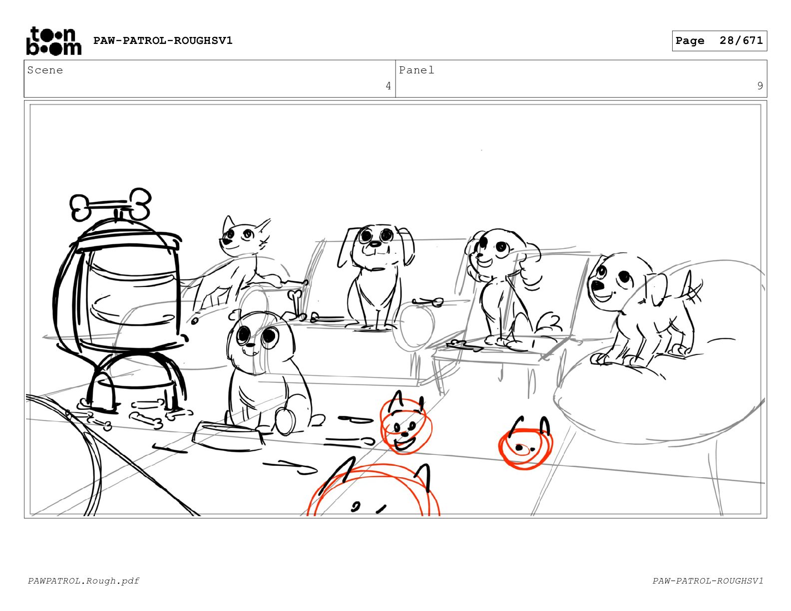Viewport: 791px width, 611px height.
Task: Click the footer text 'PAWPATROL.Rough.pdf'
Action: [x=83, y=581]
